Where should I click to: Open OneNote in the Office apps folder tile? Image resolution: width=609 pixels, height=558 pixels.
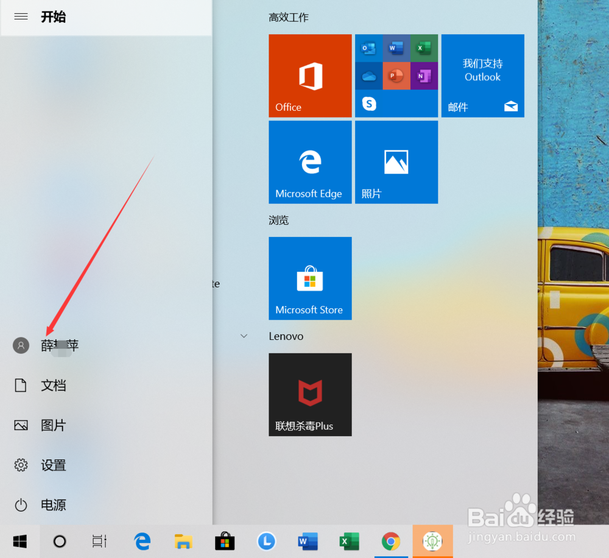pyautogui.click(x=424, y=76)
